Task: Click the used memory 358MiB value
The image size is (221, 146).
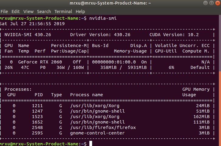Action: click(x=109, y=67)
